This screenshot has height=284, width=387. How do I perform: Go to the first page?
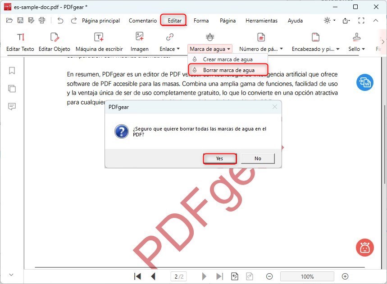click(137, 276)
